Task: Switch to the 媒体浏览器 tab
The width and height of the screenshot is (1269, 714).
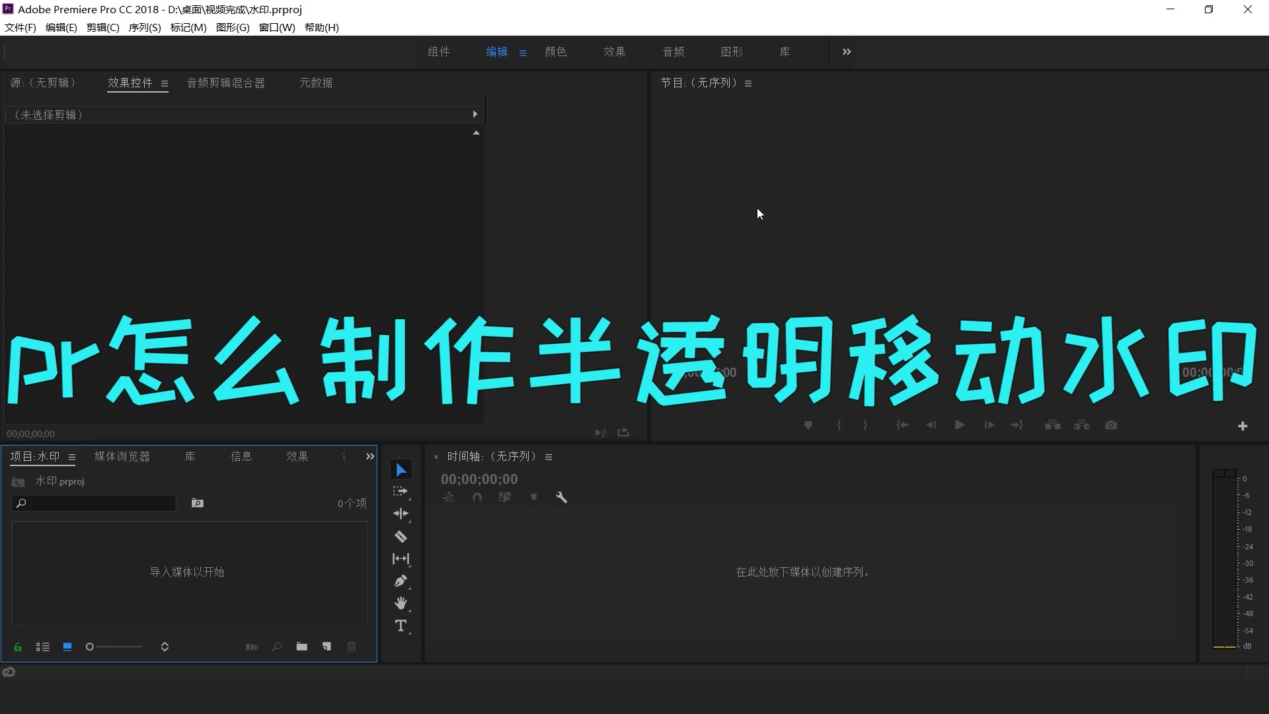Action: (122, 456)
